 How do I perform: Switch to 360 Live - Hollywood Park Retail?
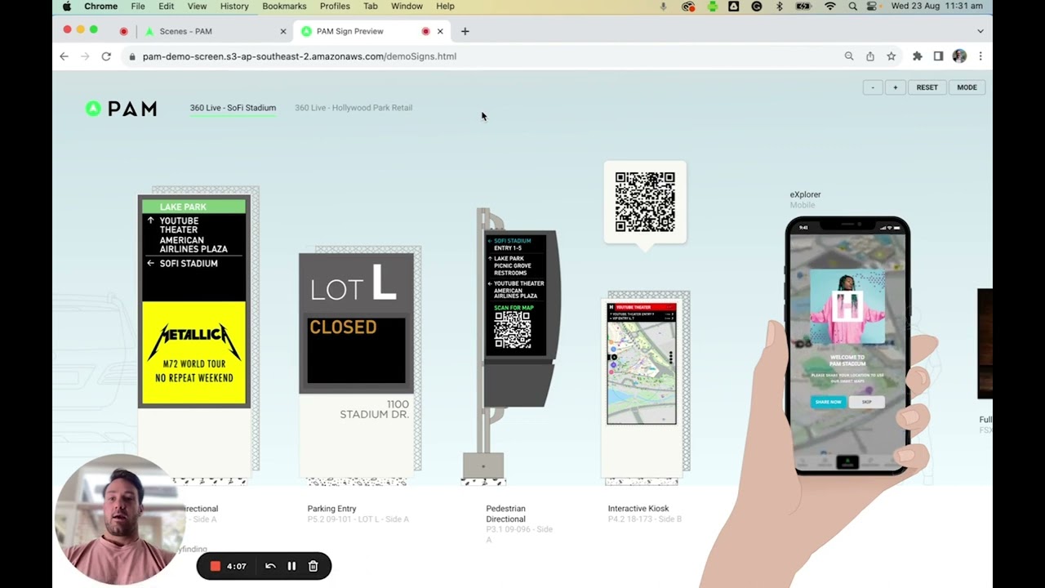tap(354, 108)
